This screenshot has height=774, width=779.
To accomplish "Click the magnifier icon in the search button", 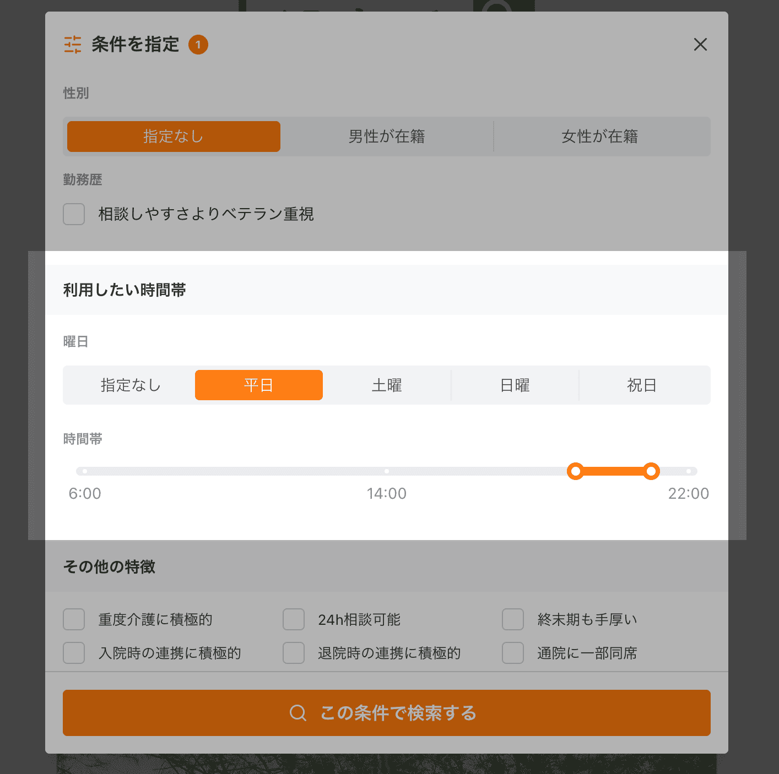I will (298, 713).
